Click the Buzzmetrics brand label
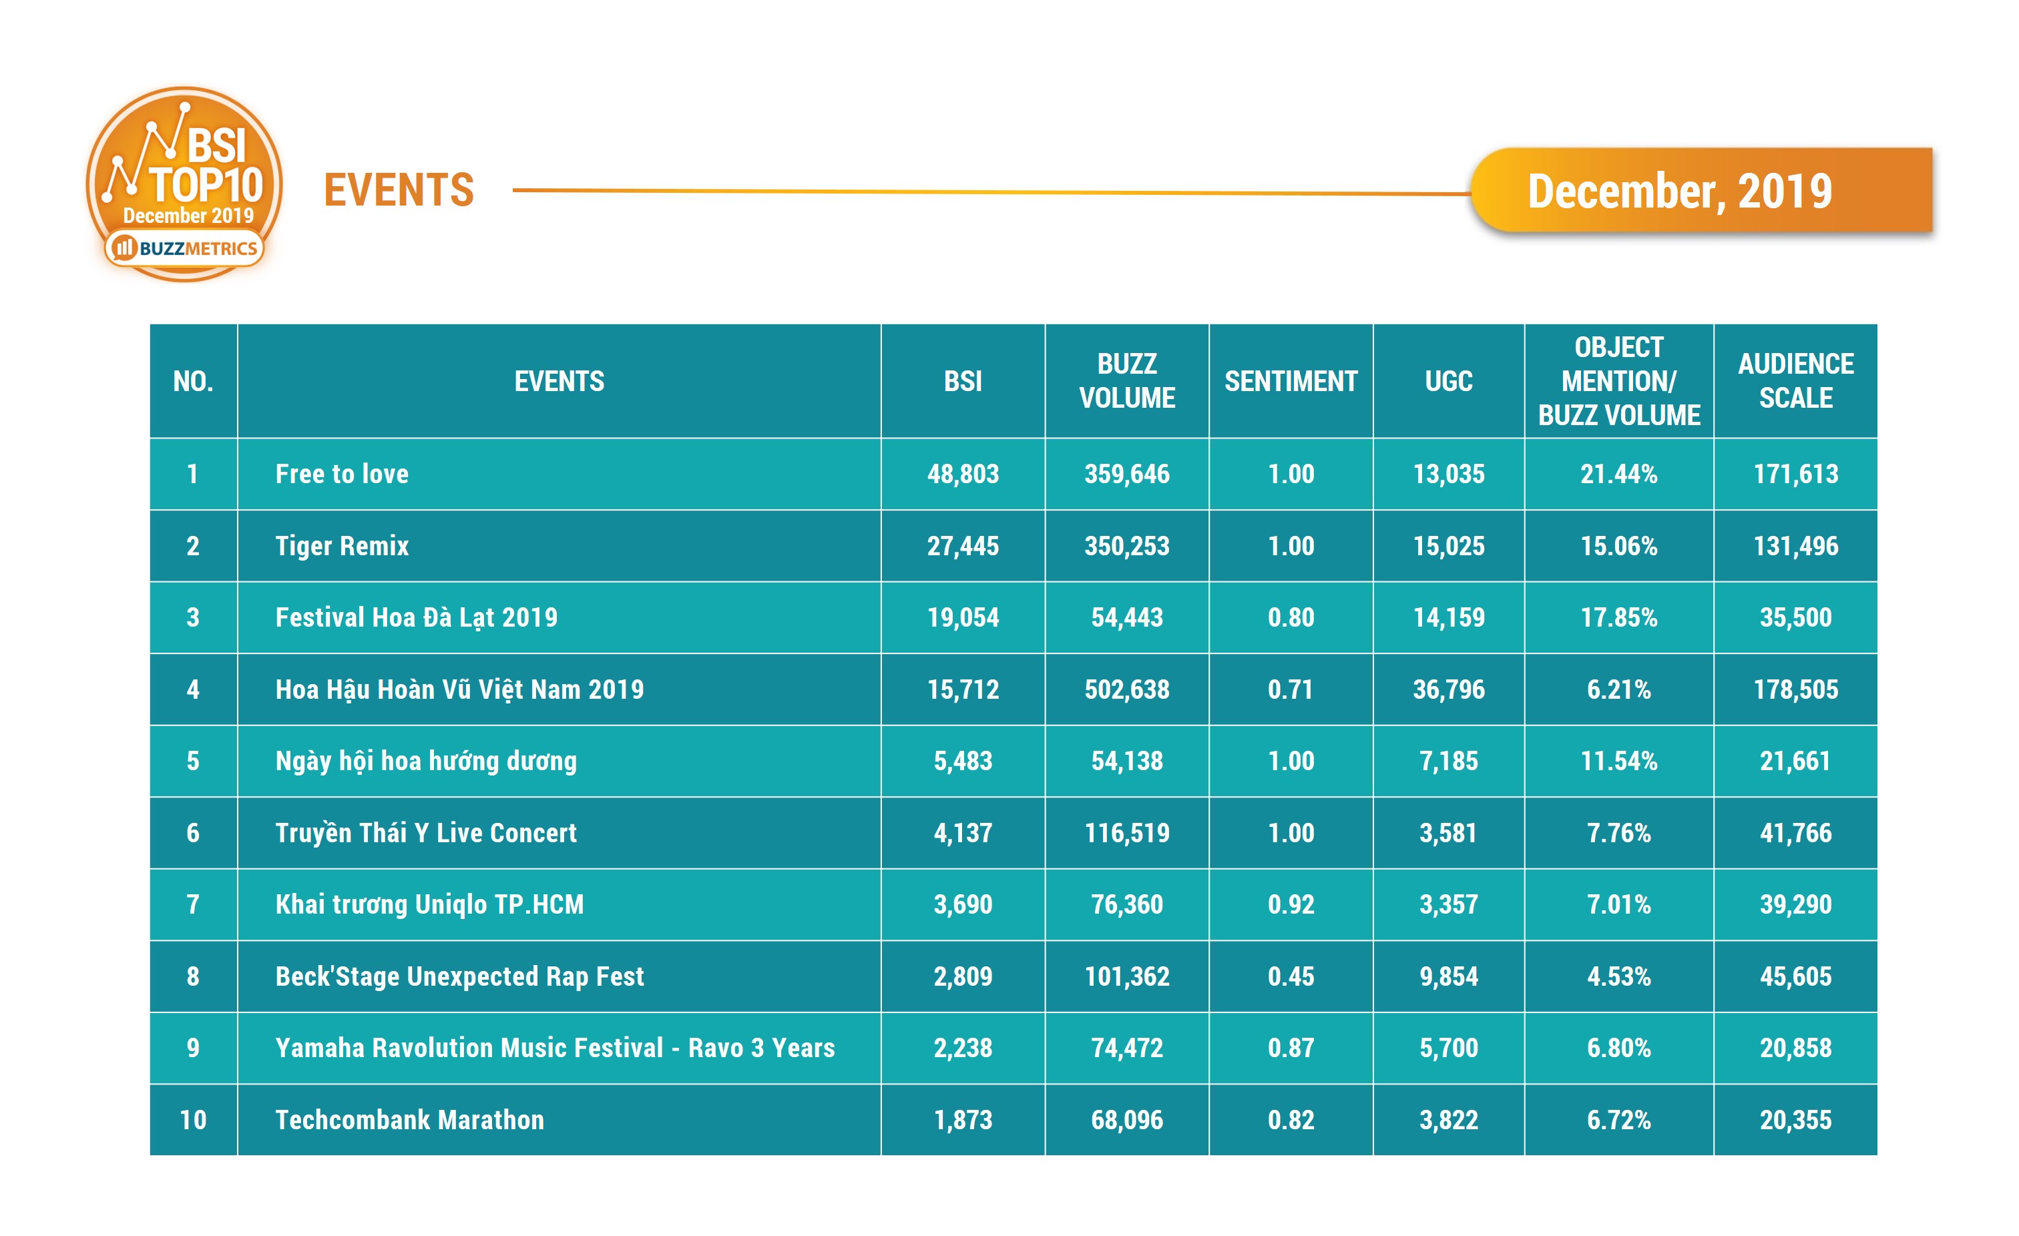Image resolution: width=2019 pixels, height=1236 pixels. pyautogui.click(x=184, y=248)
